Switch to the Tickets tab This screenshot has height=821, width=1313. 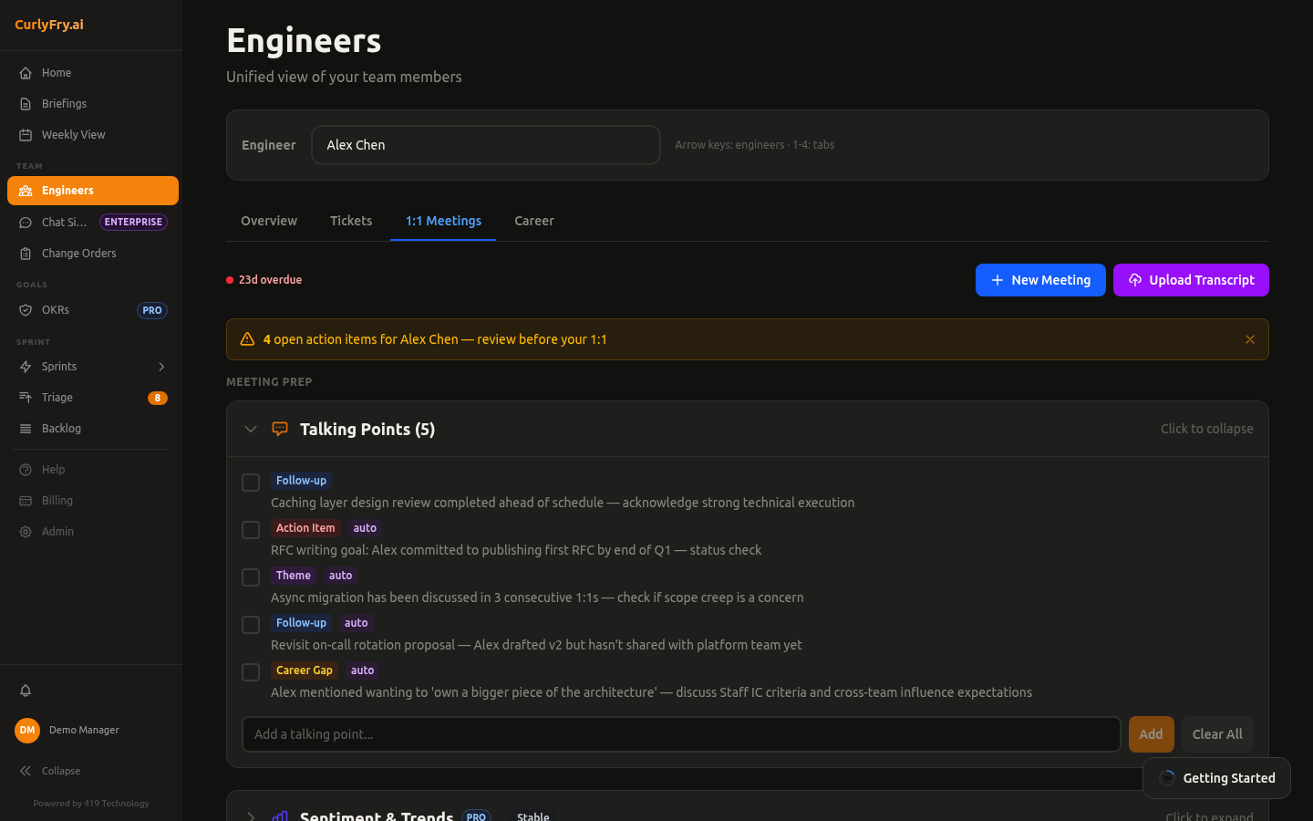coord(351,221)
